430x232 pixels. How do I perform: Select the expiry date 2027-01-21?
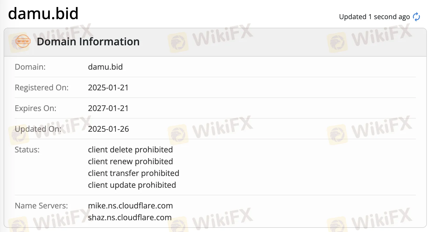point(108,108)
